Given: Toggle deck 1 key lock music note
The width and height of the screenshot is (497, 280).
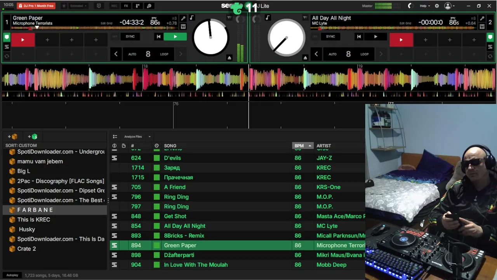Looking at the screenshot, I should (191, 18).
